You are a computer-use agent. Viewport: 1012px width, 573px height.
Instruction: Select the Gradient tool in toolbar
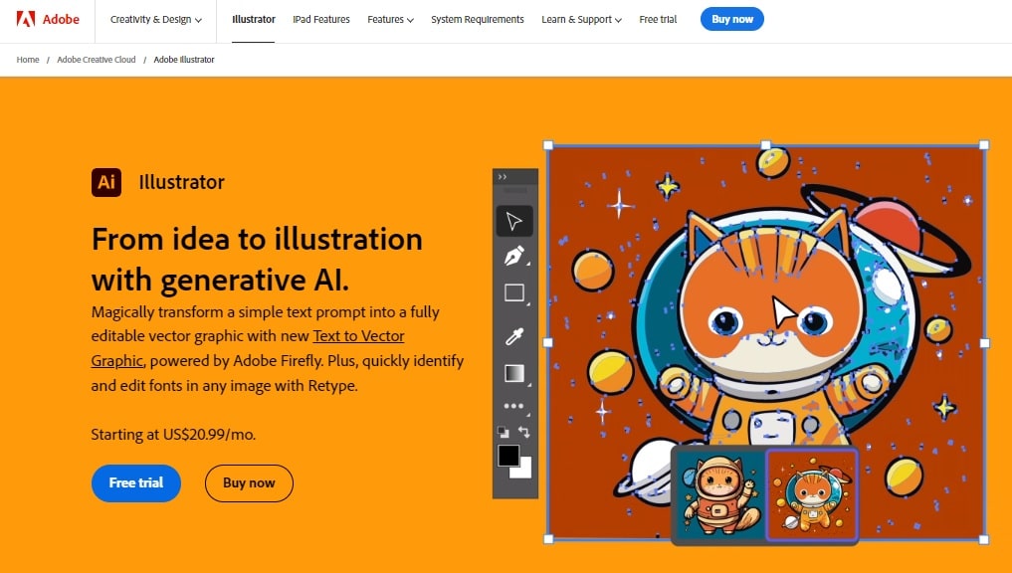514,374
